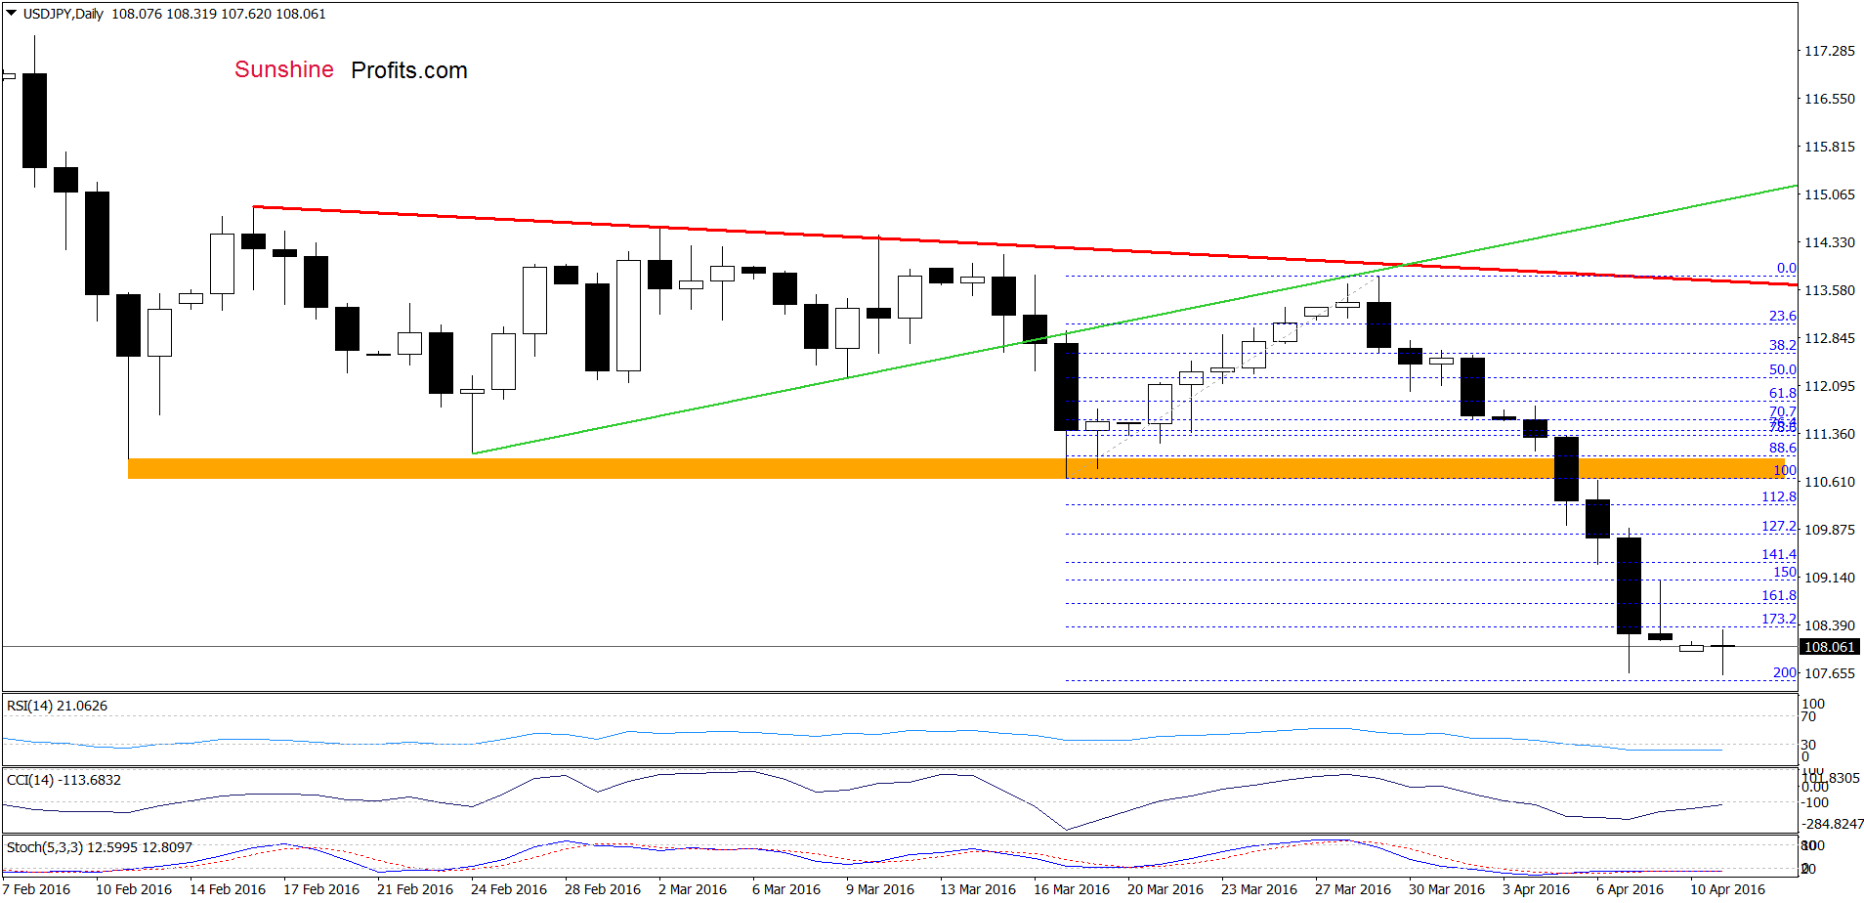Select the 112.8 Fibonacci extension label
This screenshot has width=1864, height=903.
(x=1778, y=496)
